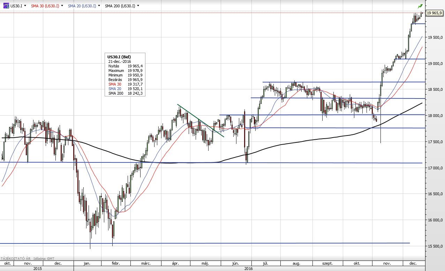Click the date '21-dec.-2016' in the info box
445x271 pixels.
pyautogui.click(x=120, y=61)
